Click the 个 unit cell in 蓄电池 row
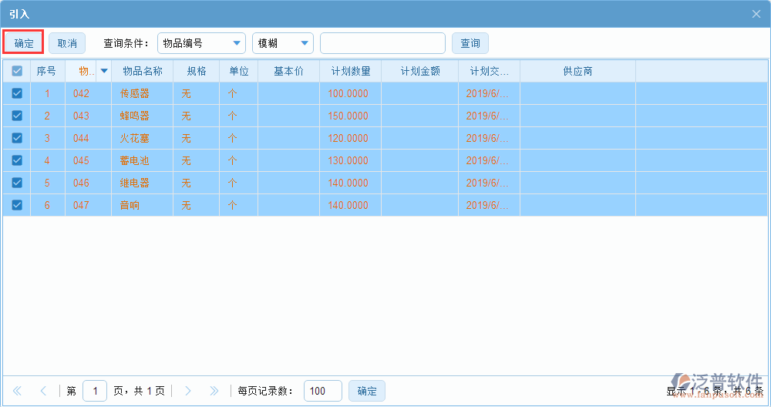Screen dimensions: 771x407 point(238,160)
